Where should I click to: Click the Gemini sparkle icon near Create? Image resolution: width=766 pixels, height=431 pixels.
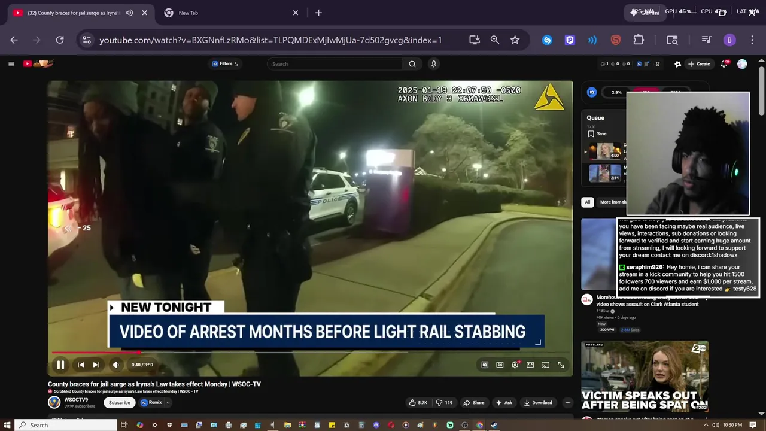677,64
